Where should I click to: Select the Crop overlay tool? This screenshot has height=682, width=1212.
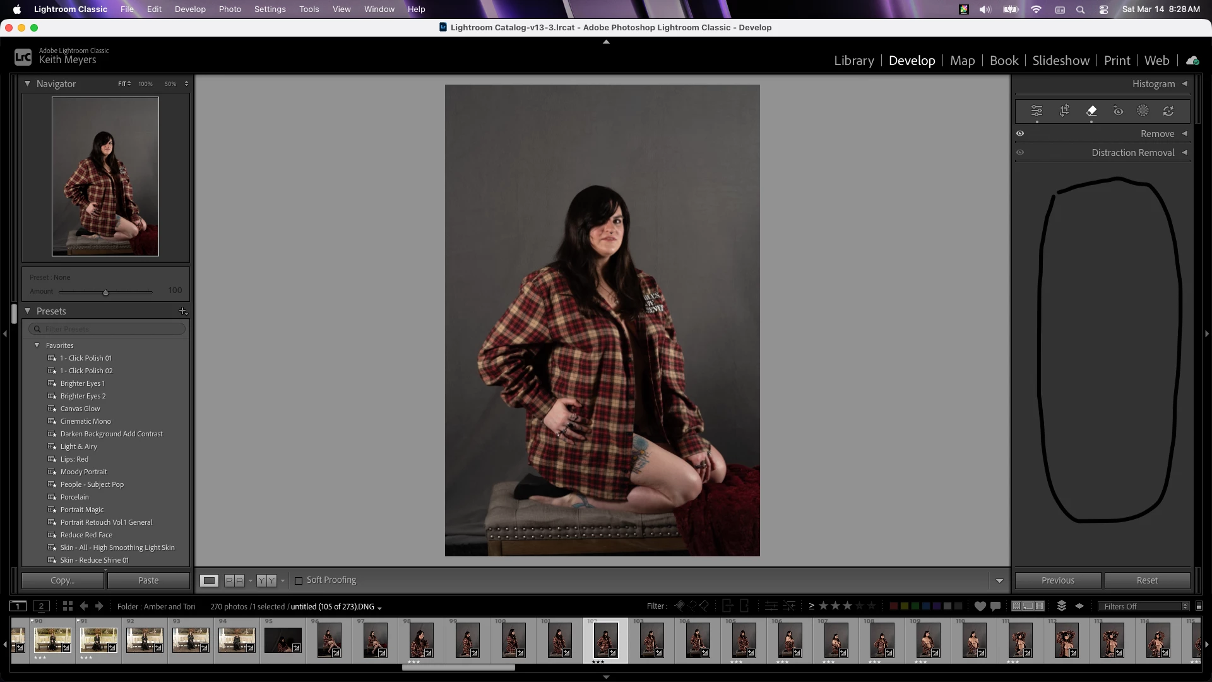click(x=1064, y=111)
